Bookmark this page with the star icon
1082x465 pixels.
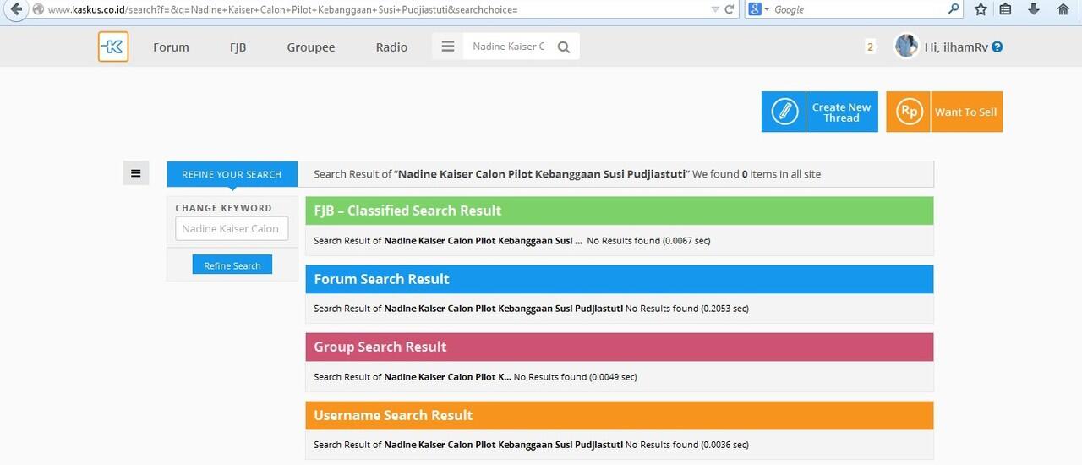[x=981, y=9]
